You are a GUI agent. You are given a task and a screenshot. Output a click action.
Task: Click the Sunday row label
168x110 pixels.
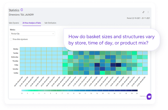(16, 73)
